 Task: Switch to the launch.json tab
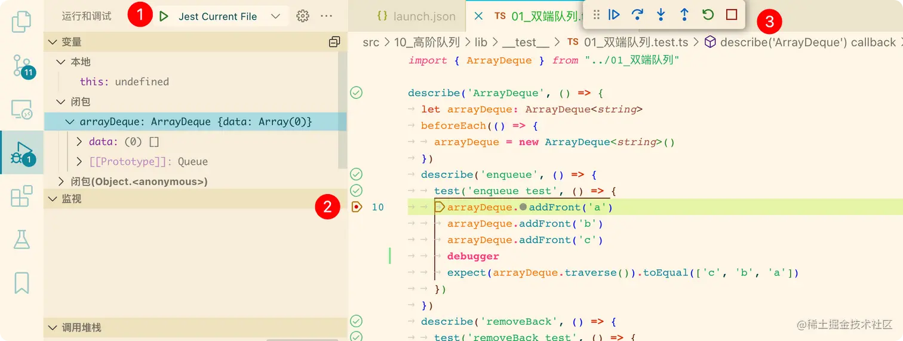pyautogui.click(x=416, y=16)
